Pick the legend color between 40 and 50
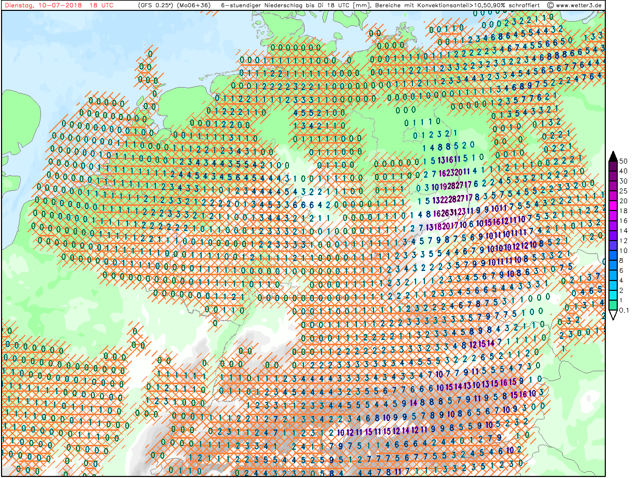Screen dimensions: 638x478 point(613,166)
